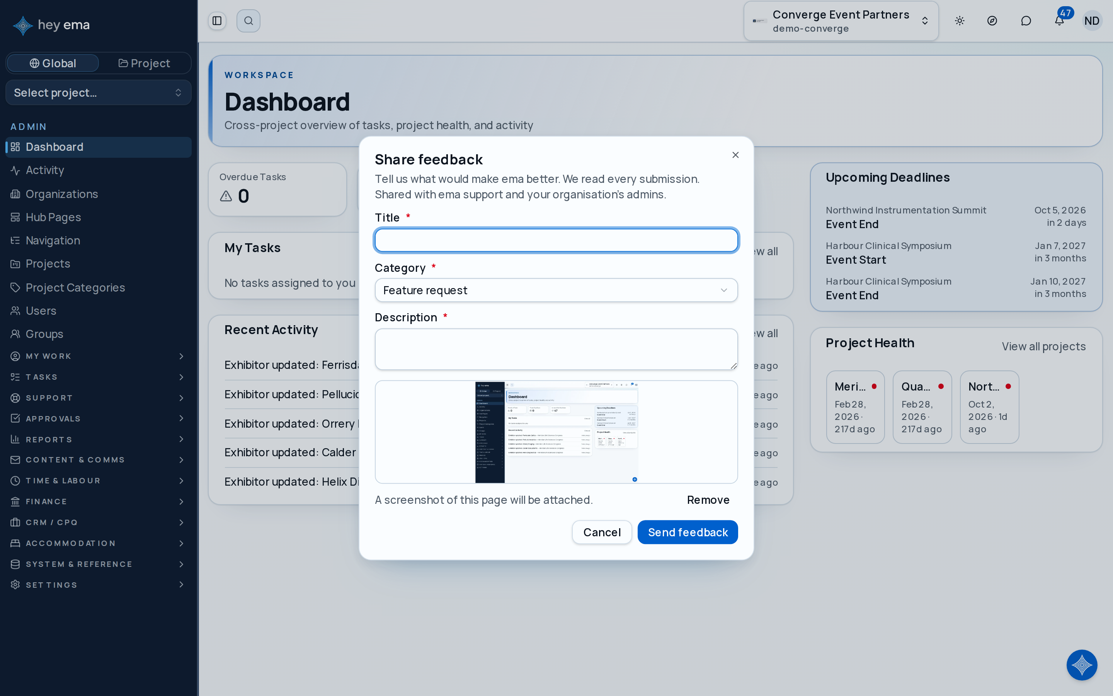Open View all projects link
Screen dimensions: 1113x696
[x=1043, y=346]
